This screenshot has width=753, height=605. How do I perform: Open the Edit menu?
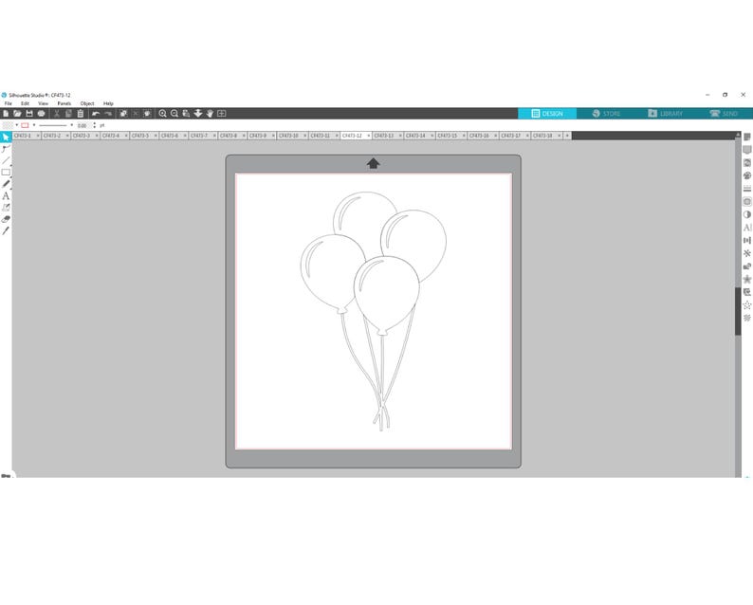(25, 103)
